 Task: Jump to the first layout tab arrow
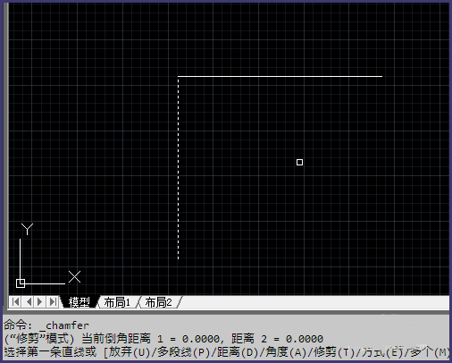click(x=15, y=302)
